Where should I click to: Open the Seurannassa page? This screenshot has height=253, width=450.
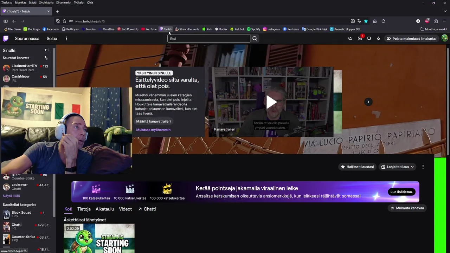point(27,38)
